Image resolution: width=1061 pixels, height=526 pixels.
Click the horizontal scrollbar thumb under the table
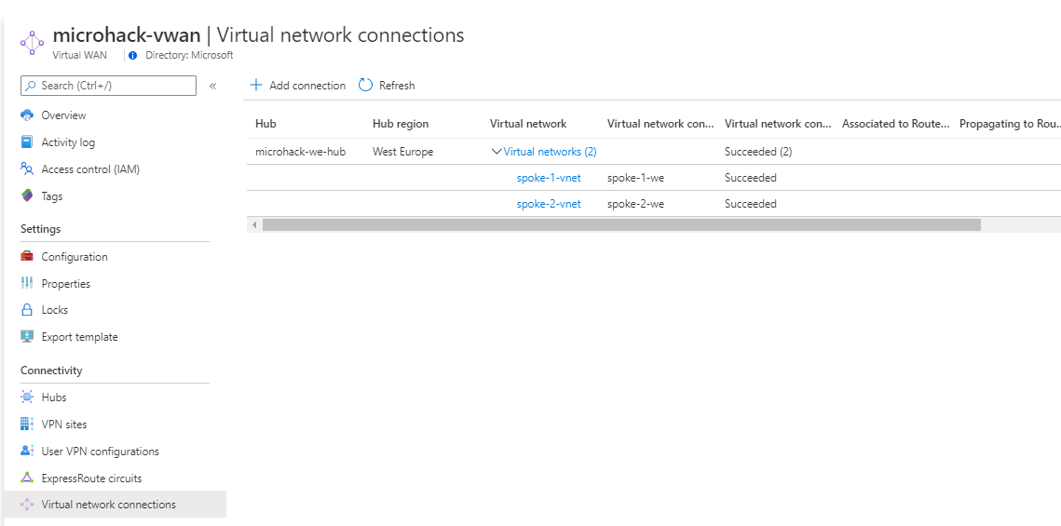click(x=621, y=224)
